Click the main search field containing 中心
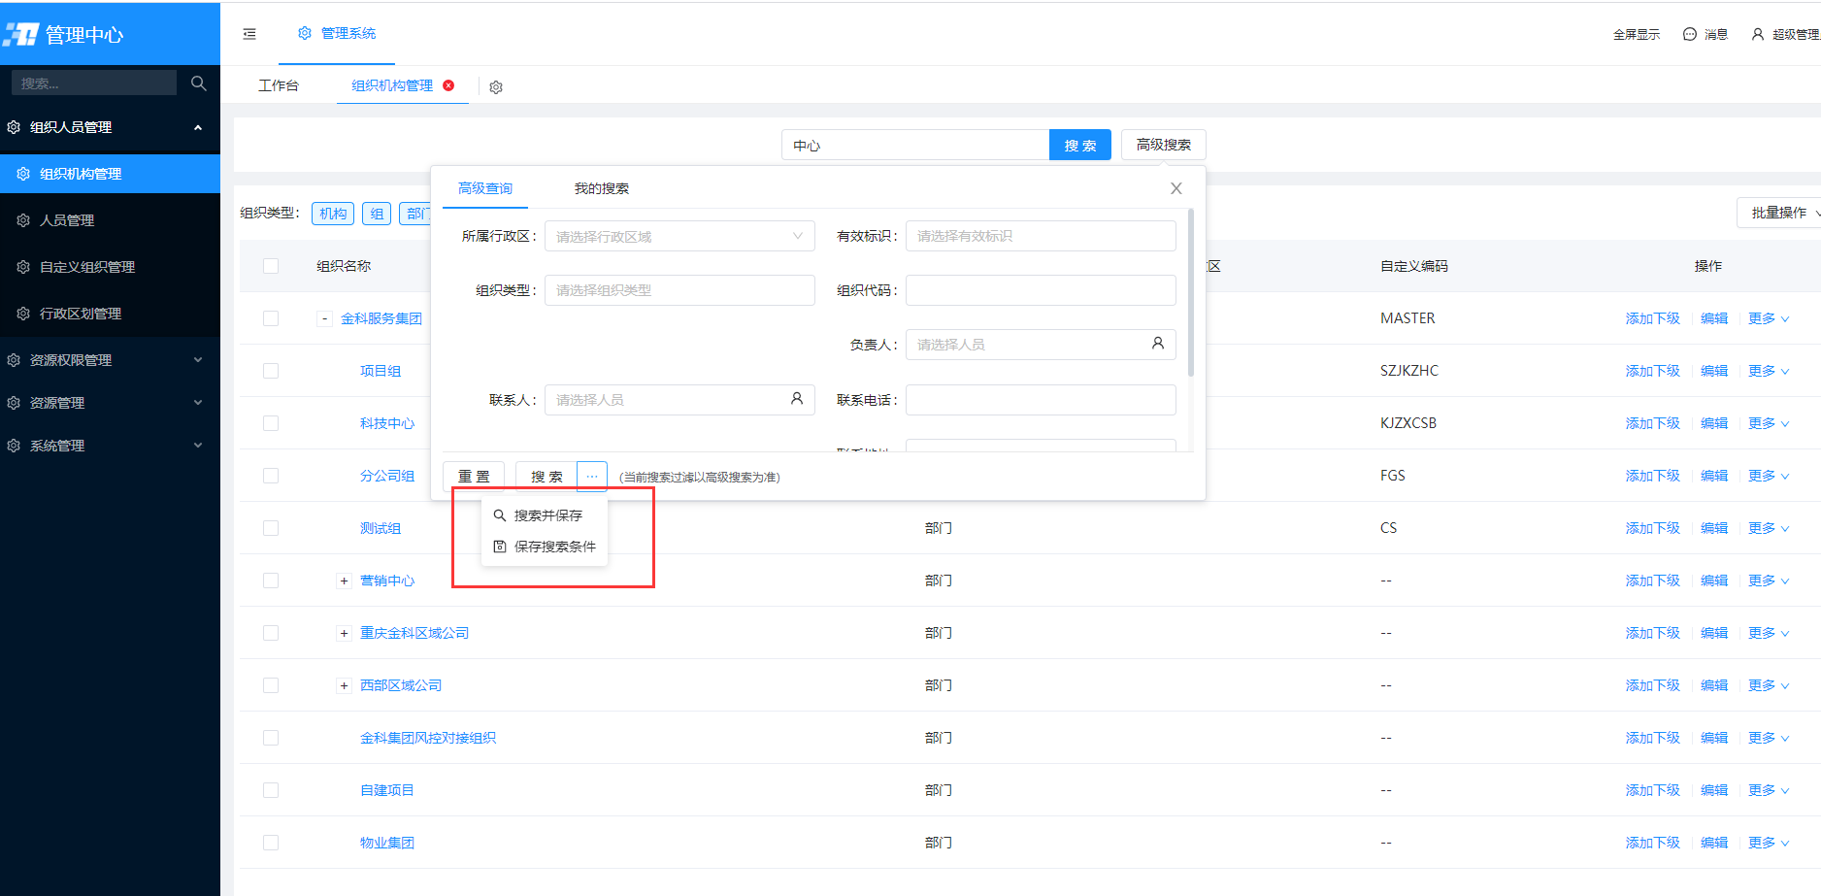Image resolution: width=1821 pixels, height=896 pixels. pyautogui.click(x=915, y=145)
